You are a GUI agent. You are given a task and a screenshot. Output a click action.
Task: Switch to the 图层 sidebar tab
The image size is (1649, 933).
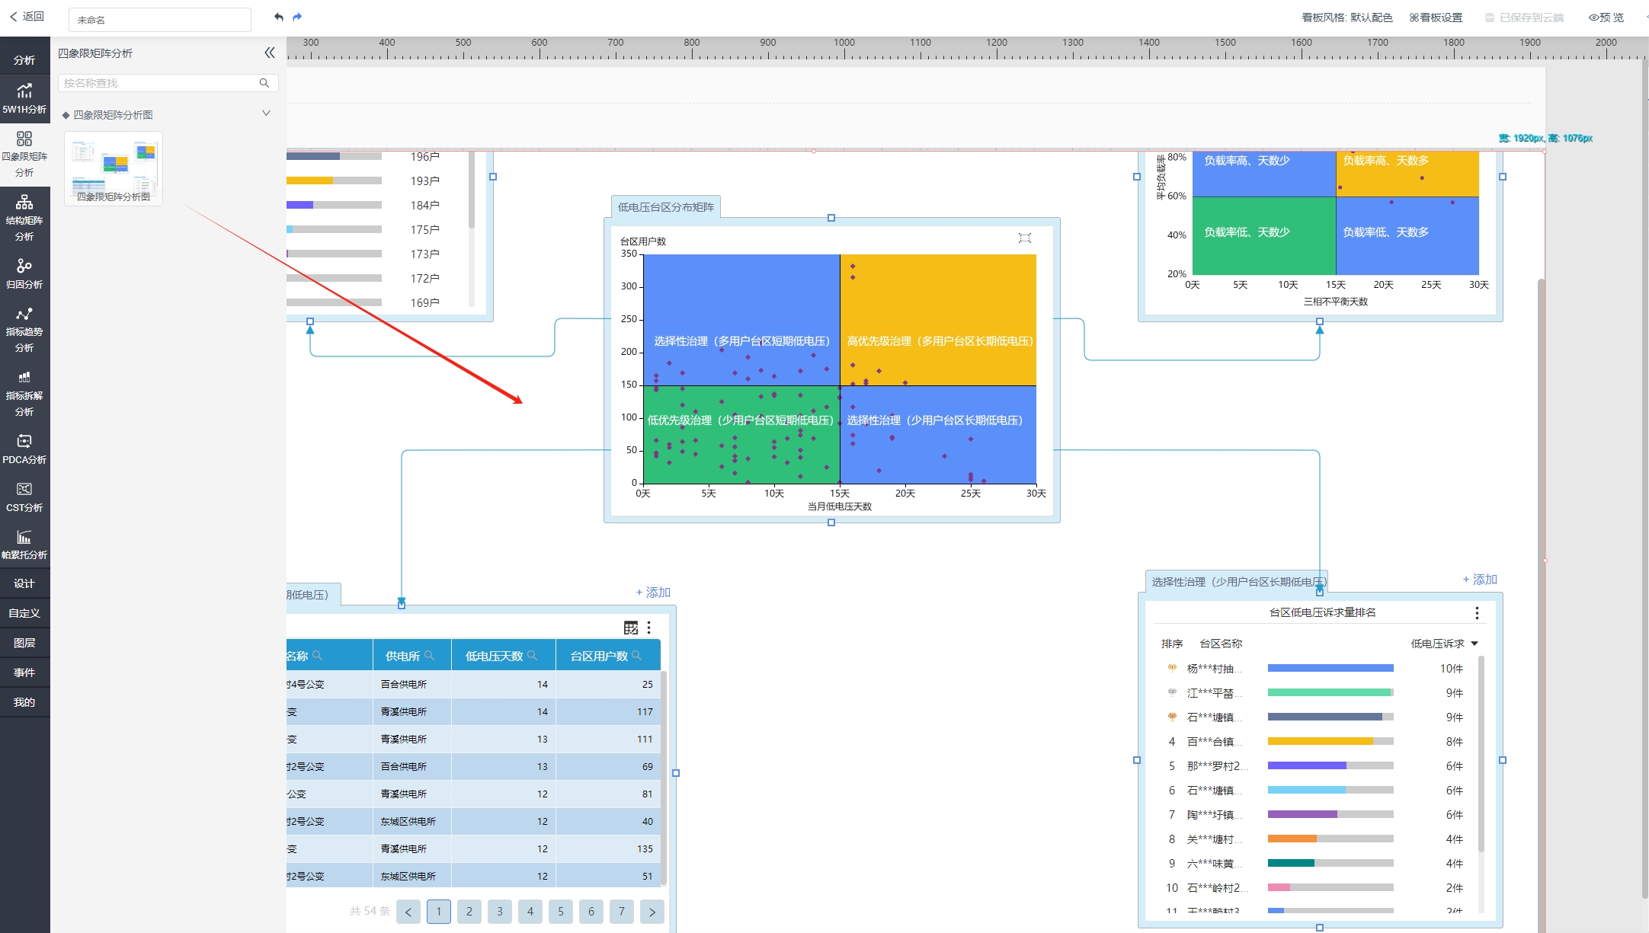pyautogui.click(x=24, y=643)
